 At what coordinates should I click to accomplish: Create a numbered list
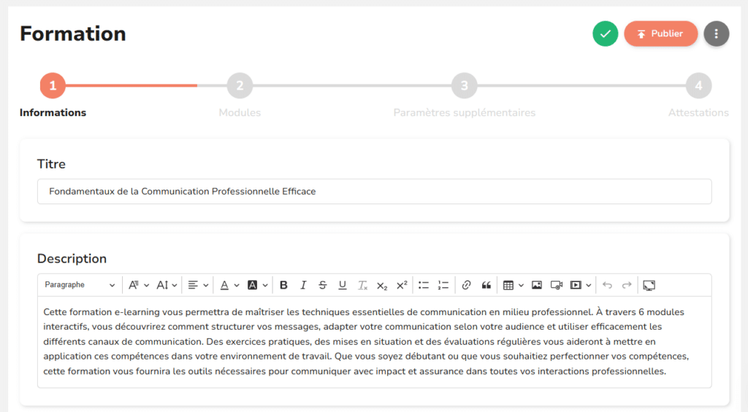point(443,285)
